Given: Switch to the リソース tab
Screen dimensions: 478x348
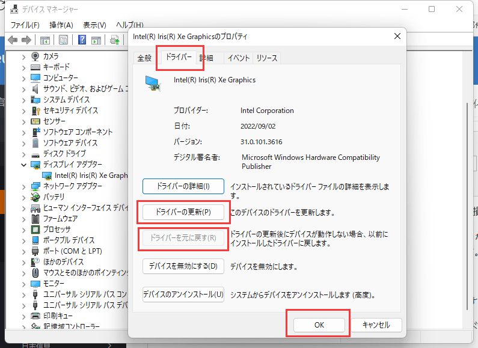Looking at the screenshot, I should point(266,58).
